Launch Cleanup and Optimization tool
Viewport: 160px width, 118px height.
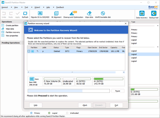coord(73,15)
